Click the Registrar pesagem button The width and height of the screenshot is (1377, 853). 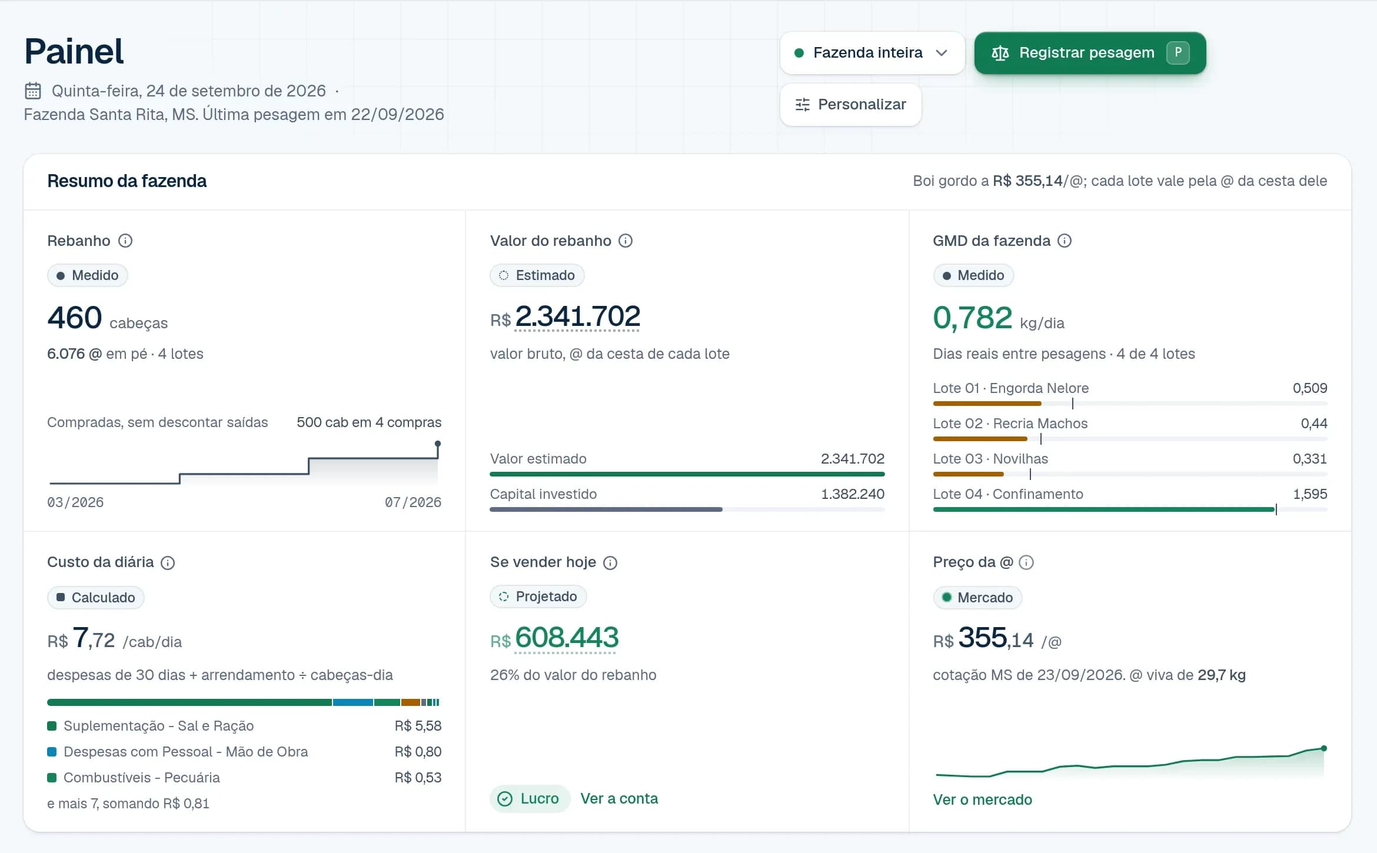coord(1090,53)
